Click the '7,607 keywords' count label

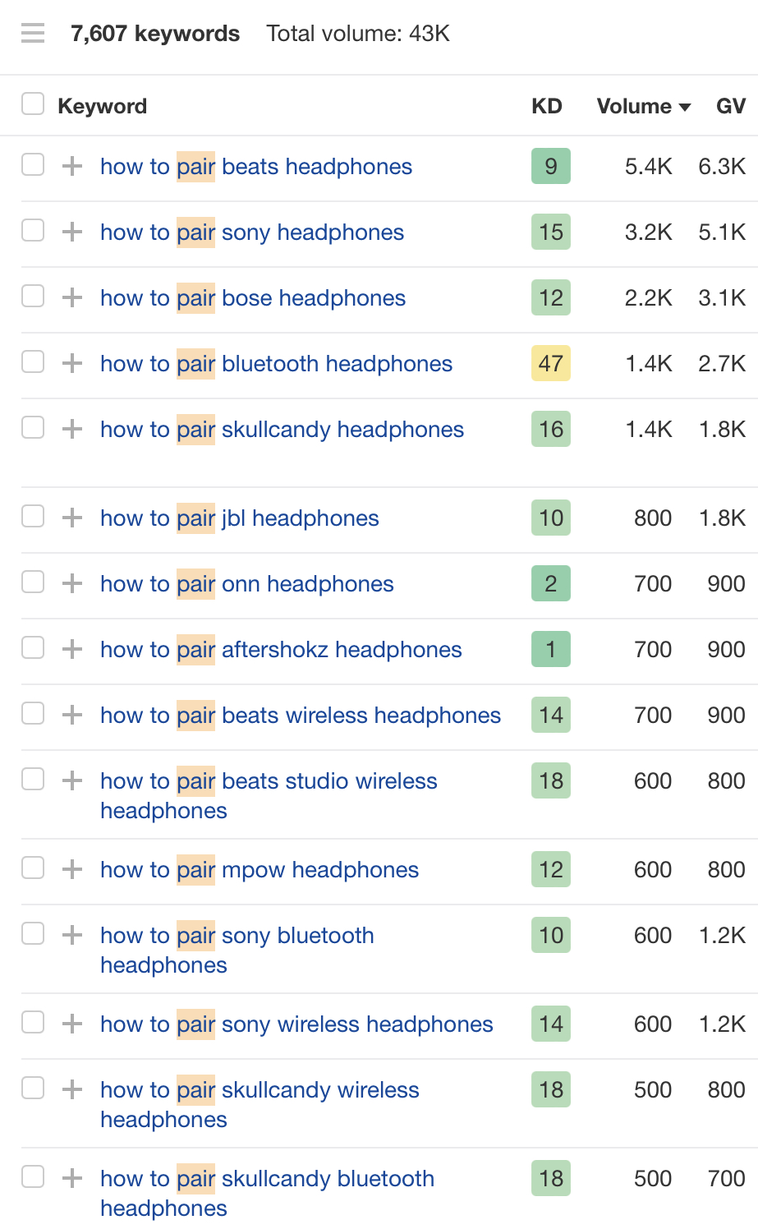[x=154, y=33]
